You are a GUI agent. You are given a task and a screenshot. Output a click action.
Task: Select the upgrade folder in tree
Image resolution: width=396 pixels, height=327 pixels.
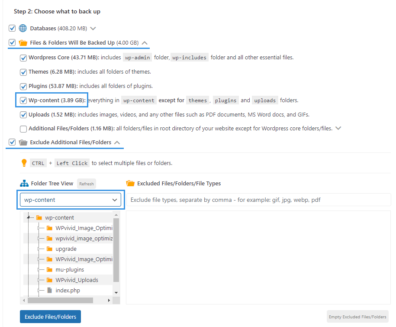point(66,249)
